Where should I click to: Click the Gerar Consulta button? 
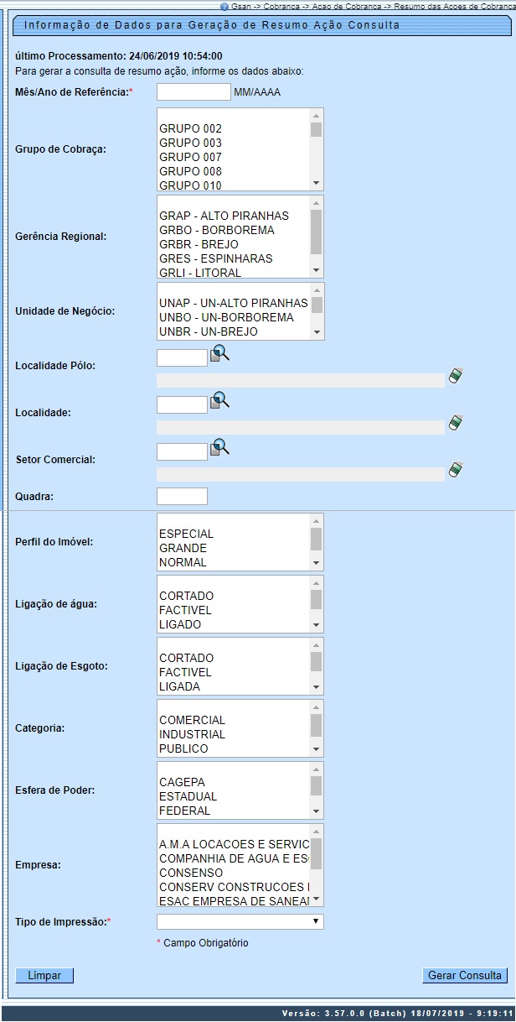tap(465, 975)
